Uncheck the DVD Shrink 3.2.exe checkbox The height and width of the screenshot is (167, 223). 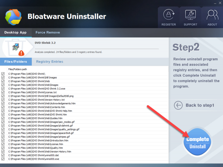(3, 89)
